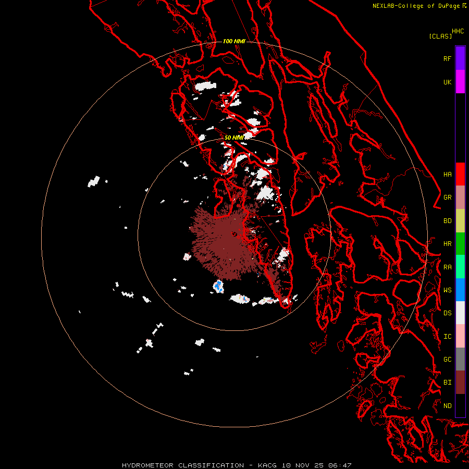Select the gray GC legend swatch
This screenshot has height=469, width=469.
coord(460,359)
